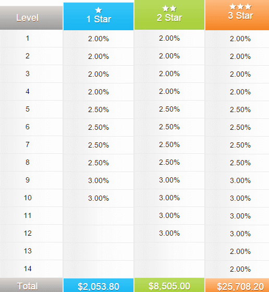Click the single star icon above 1 Star
This screenshot has height=292, width=269.
pyautogui.click(x=99, y=10)
